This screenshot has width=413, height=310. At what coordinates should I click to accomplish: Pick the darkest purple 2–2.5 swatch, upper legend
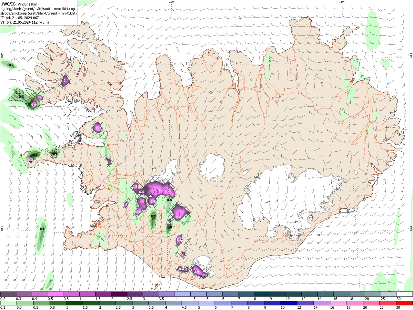coord(119,294)
